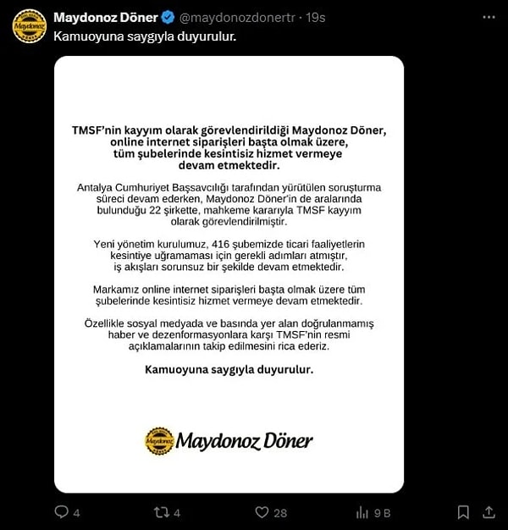Click the 19s timestamp
This screenshot has height=530, width=508.
pos(315,18)
